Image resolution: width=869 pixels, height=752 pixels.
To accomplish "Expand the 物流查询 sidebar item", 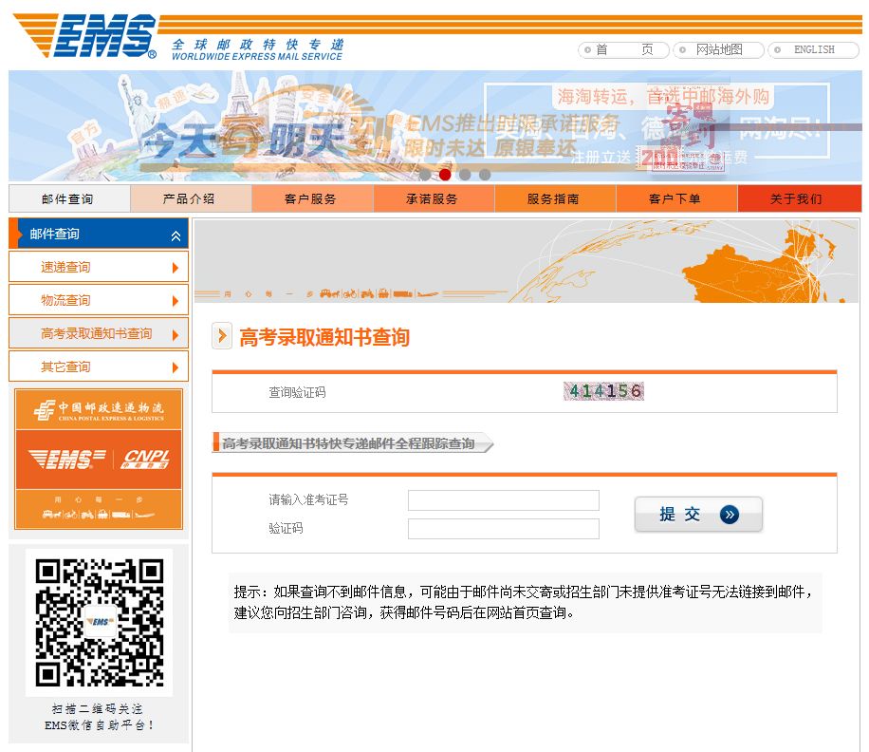I will [99, 301].
